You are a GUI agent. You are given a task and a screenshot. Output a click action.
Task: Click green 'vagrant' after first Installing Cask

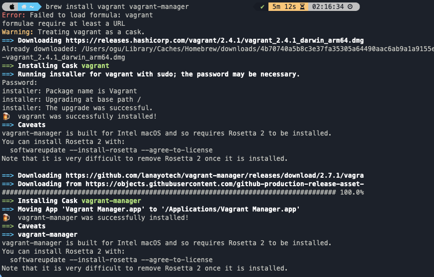pos(95,66)
